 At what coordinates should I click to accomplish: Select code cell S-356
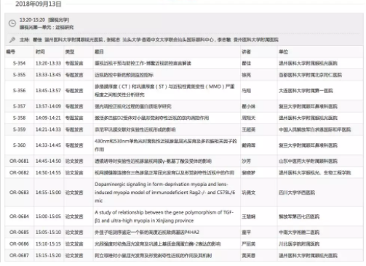[19, 91]
